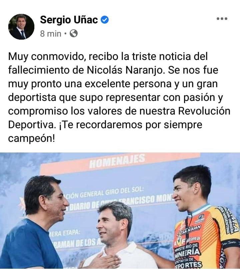Open the attached photo
Viewport: 240px width, 269px height.
click(120, 211)
